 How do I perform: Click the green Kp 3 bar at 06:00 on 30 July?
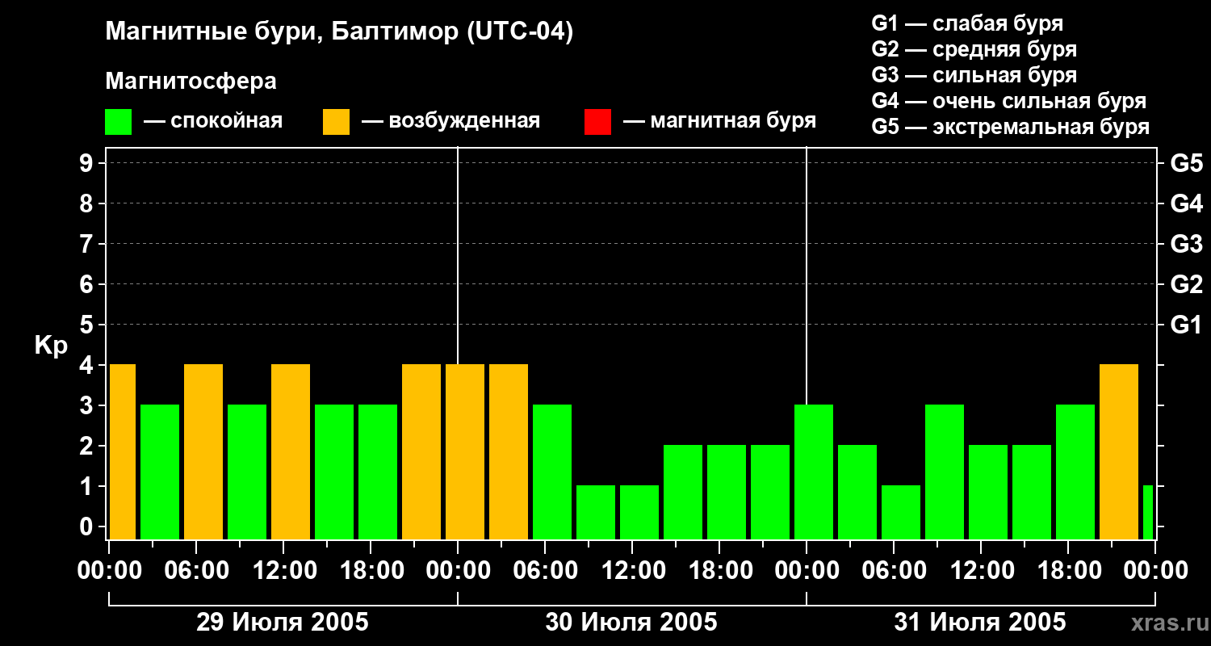click(552, 472)
